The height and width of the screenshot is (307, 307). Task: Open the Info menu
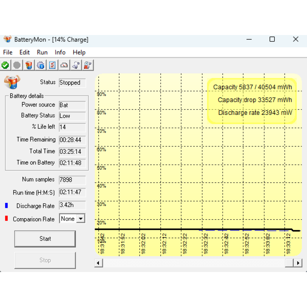pos(60,52)
